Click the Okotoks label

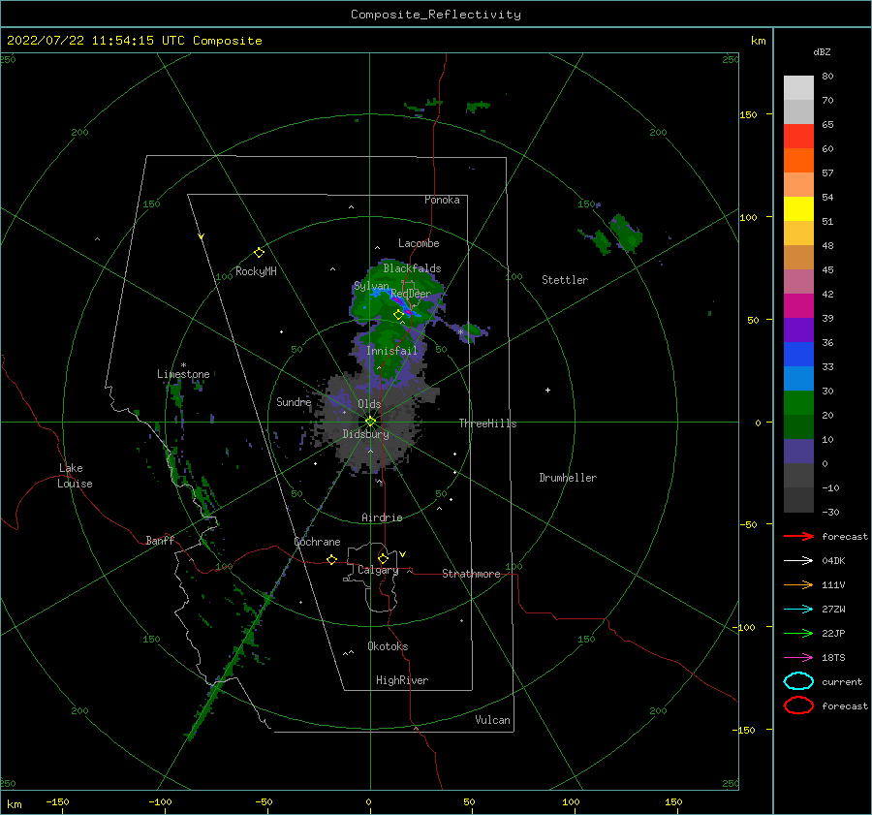[388, 645]
